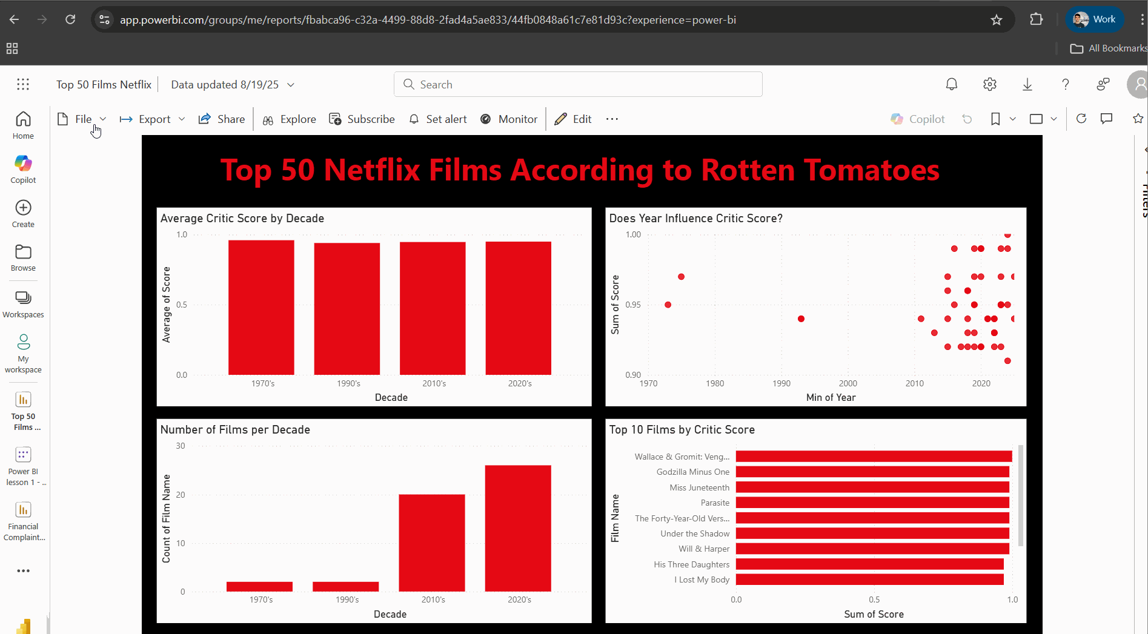Click Subscribe in the toolbar
Image resolution: width=1148 pixels, height=634 pixels.
(x=362, y=119)
